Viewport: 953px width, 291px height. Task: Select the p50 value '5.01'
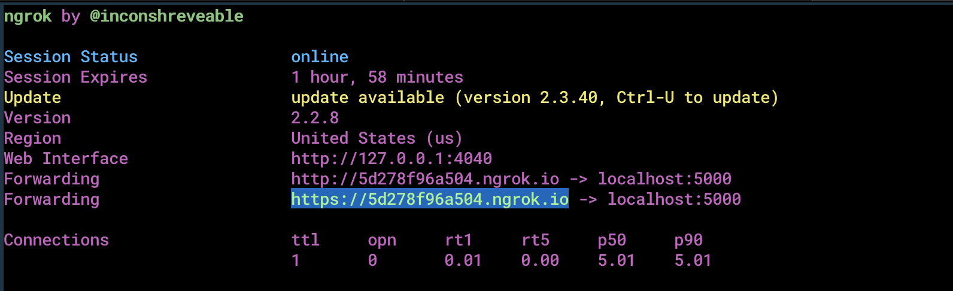617,260
